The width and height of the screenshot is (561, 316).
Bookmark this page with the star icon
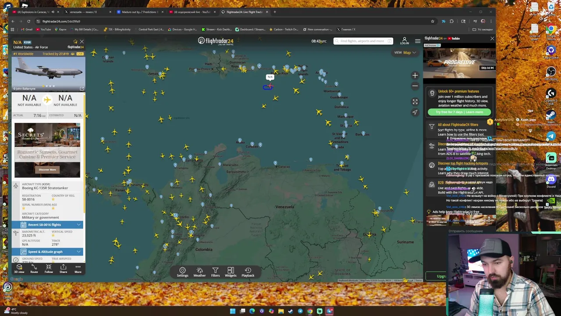click(433, 21)
